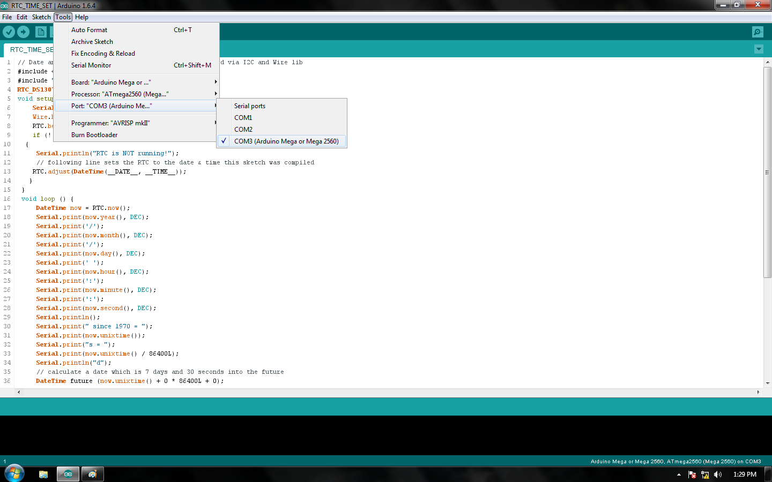Click the volume speaker tray icon
The width and height of the screenshot is (772, 482).
718,475
